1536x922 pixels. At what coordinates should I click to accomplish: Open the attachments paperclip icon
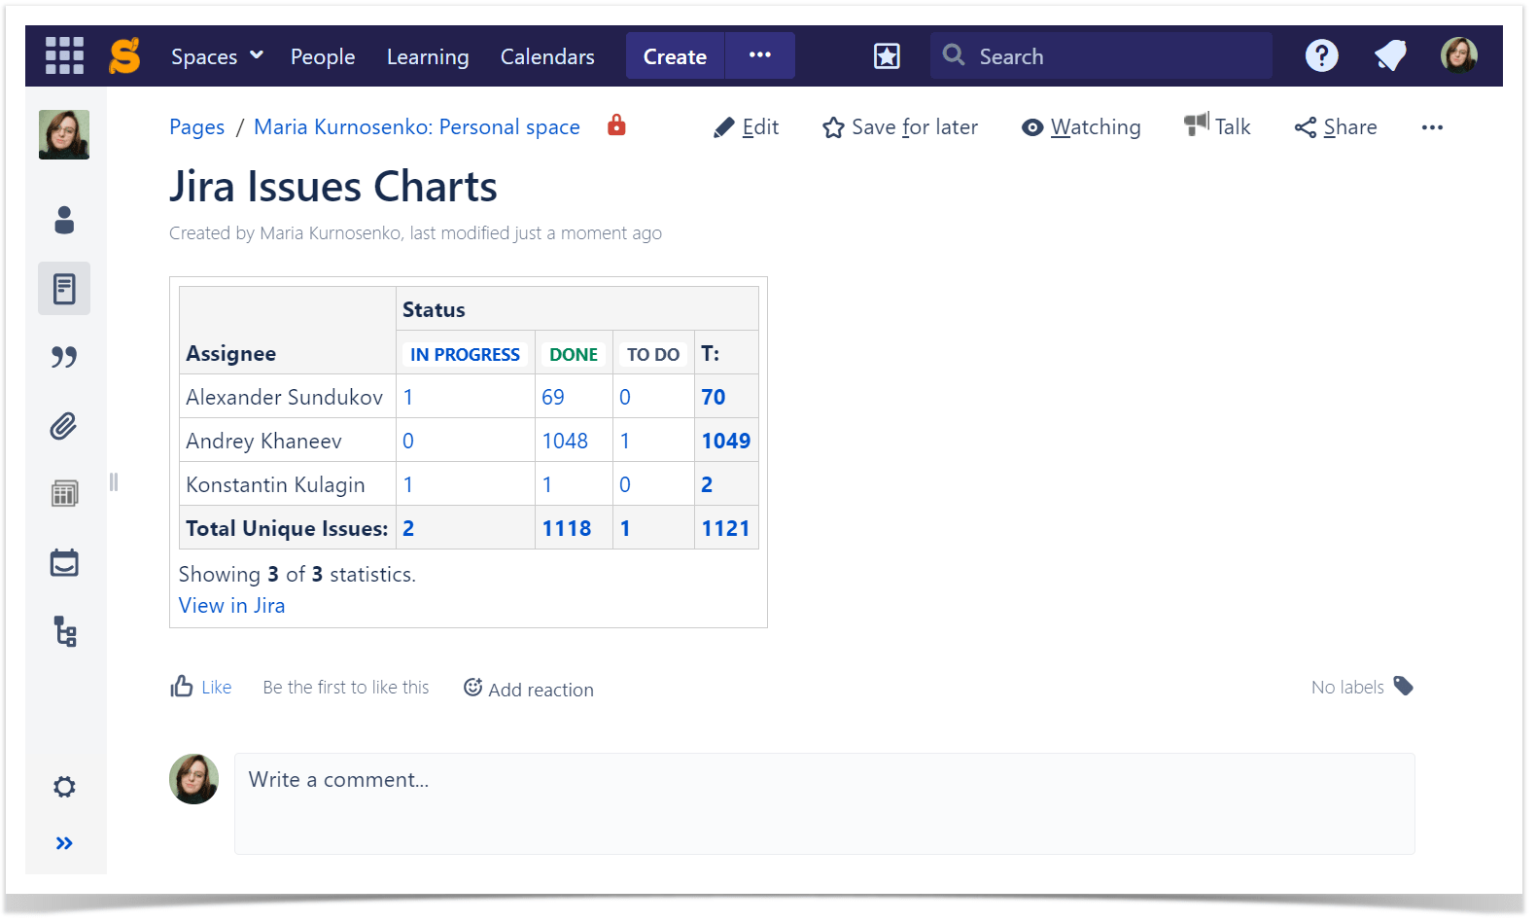[64, 426]
